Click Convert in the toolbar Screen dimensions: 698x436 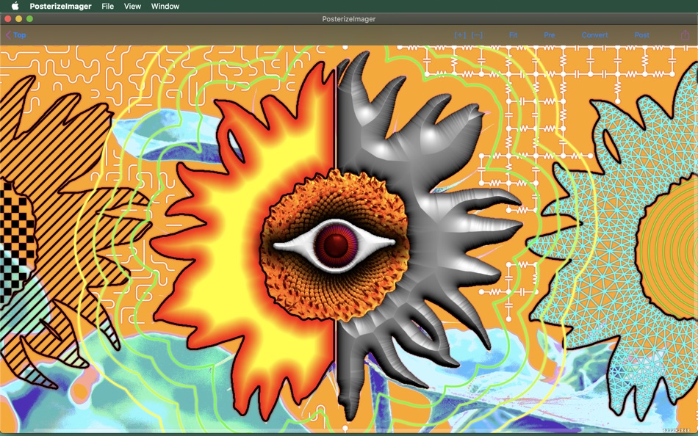click(594, 35)
